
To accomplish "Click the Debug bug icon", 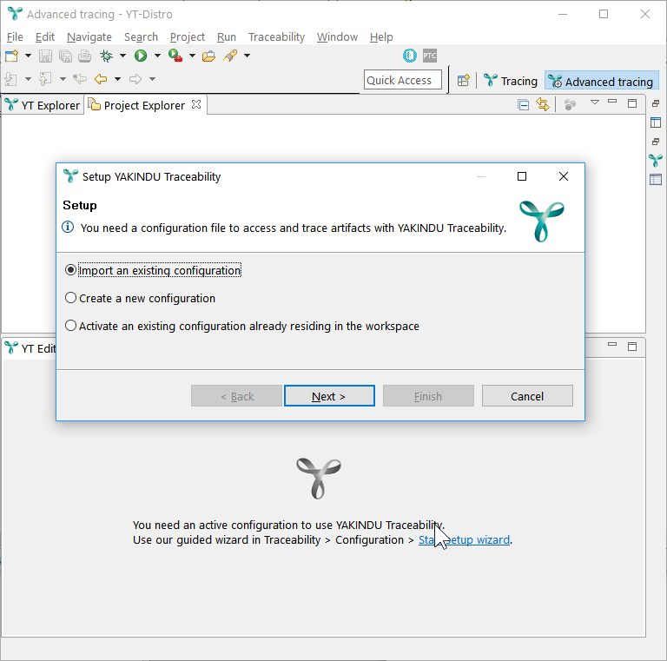I will tap(106, 56).
